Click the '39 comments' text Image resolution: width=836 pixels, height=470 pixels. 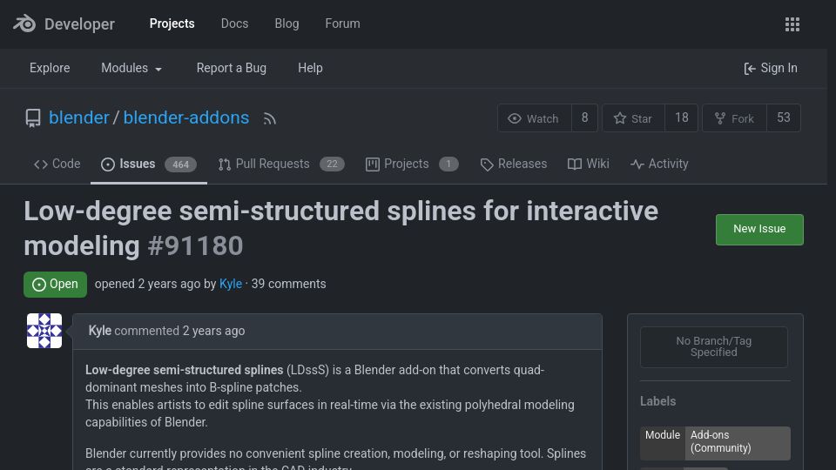coord(288,284)
